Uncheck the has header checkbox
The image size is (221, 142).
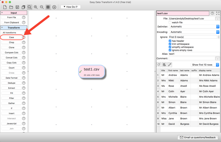pos(170,41)
